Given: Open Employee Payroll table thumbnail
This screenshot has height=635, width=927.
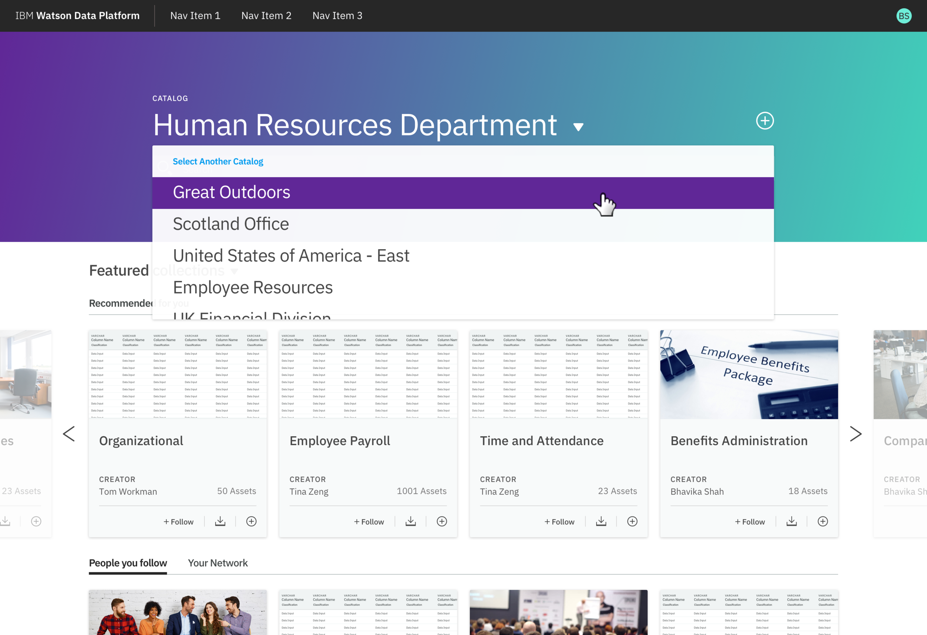Looking at the screenshot, I should pyautogui.click(x=368, y=374).
